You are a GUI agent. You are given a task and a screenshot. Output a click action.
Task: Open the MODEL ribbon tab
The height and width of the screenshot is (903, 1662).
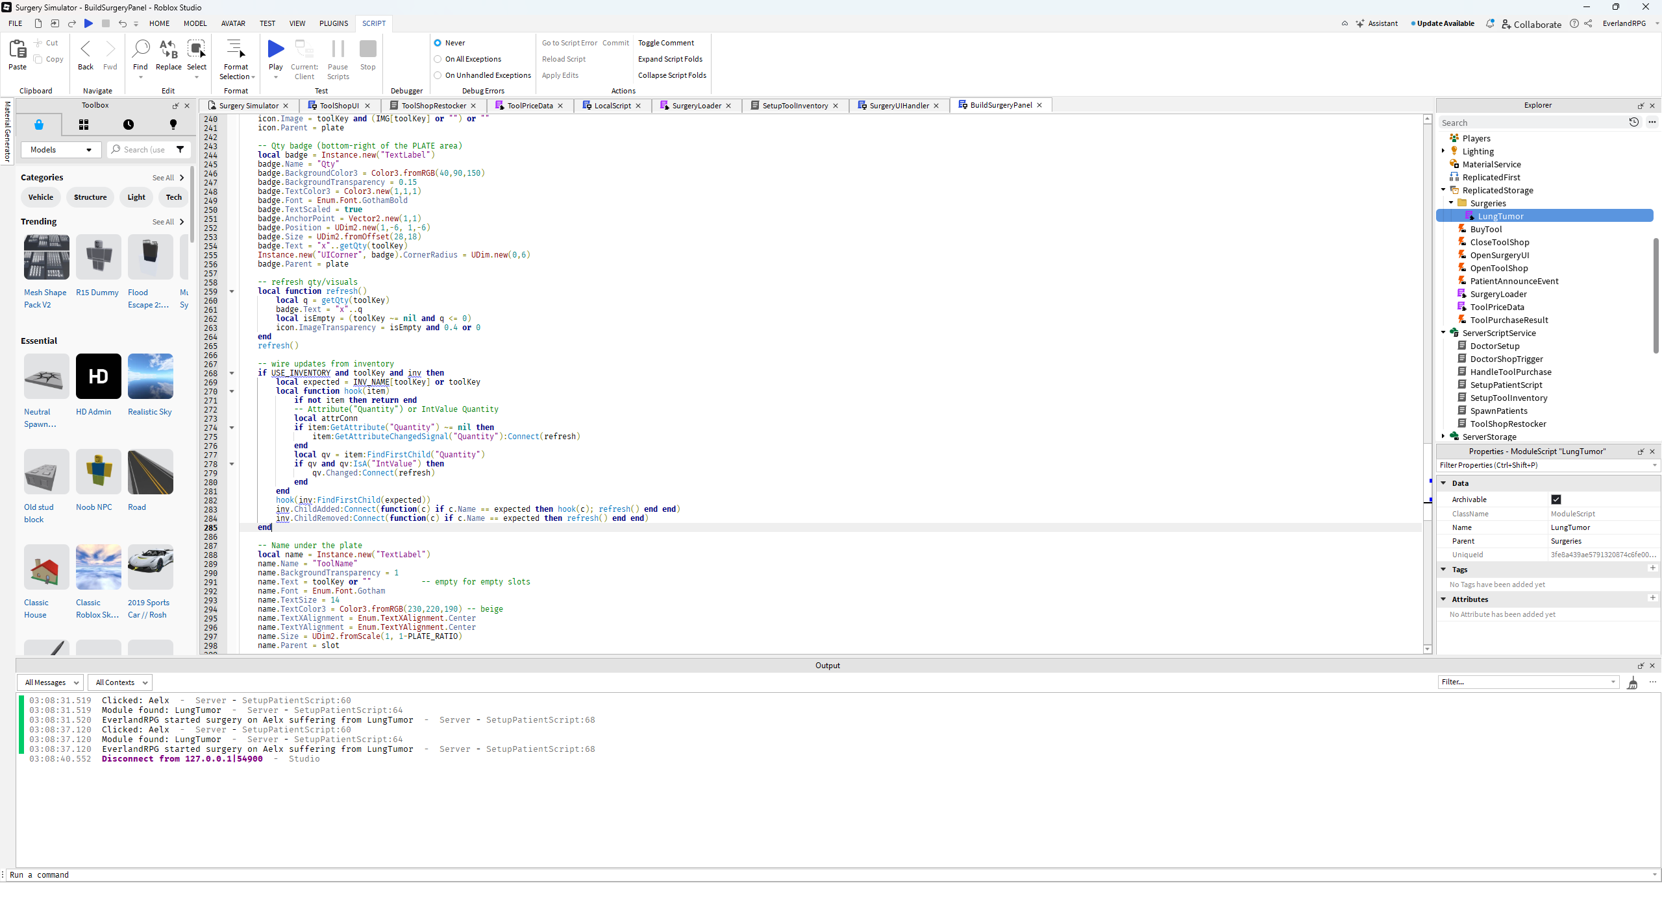pos(195,23)
